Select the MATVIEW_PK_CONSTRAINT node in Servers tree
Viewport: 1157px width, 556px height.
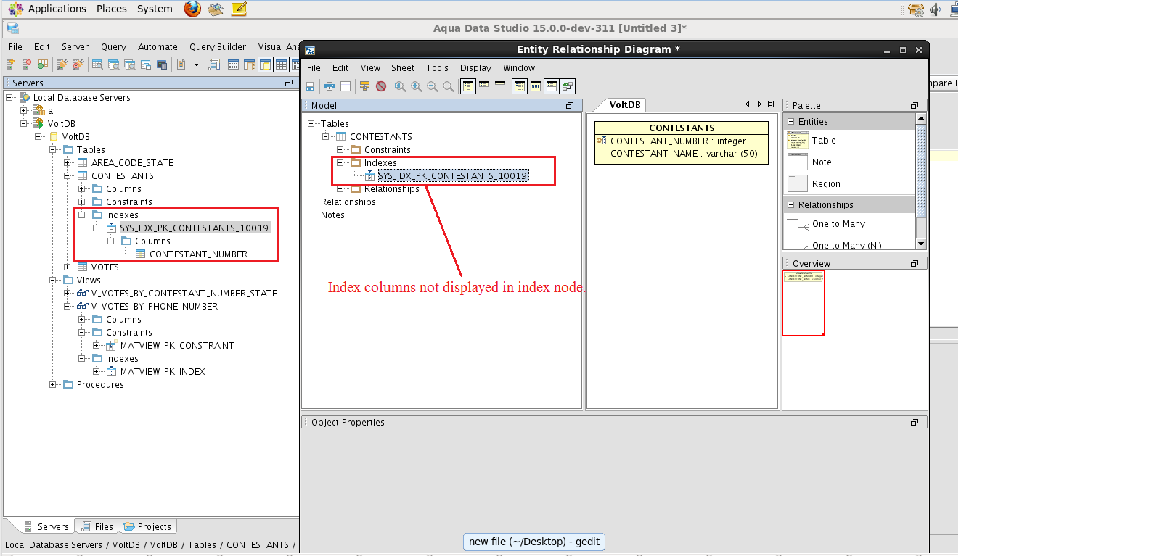coord(177,346)
